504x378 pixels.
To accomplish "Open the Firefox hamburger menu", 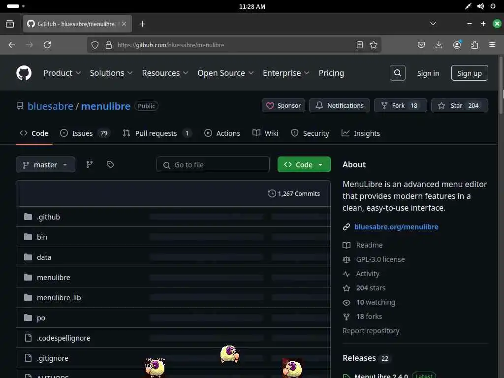I will tap(492, 45).
